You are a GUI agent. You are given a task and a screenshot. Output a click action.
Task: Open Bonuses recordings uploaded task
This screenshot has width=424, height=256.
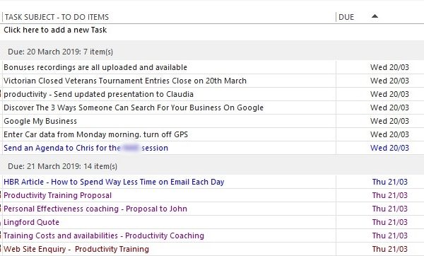[x=95, y=67]
